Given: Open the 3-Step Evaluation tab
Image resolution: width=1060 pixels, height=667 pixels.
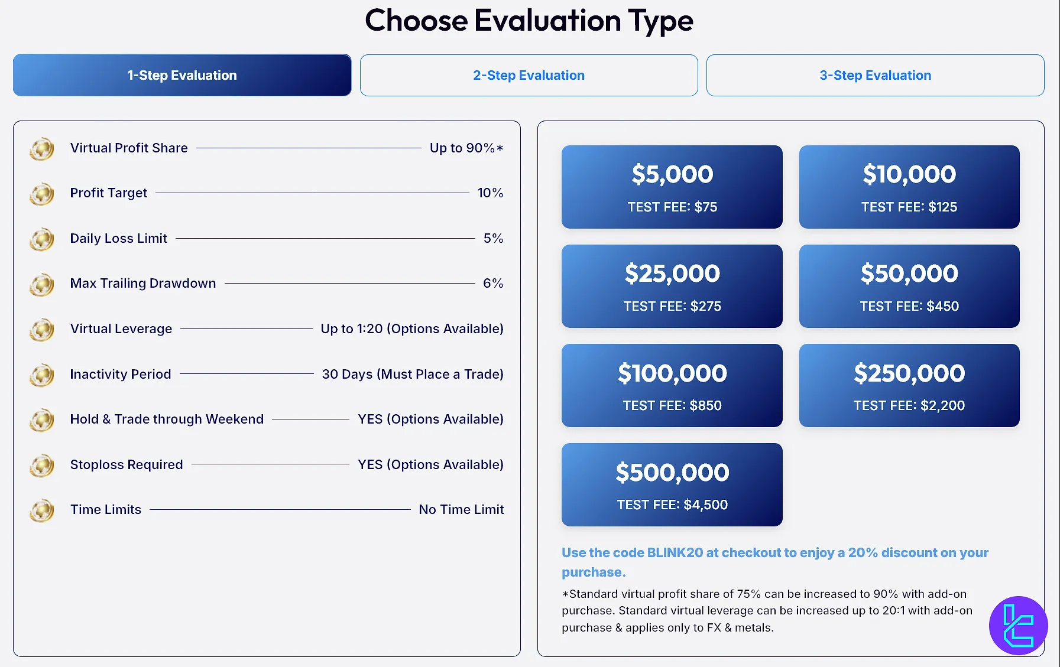Looking at the screenshot, I should (x=875, y=75).
